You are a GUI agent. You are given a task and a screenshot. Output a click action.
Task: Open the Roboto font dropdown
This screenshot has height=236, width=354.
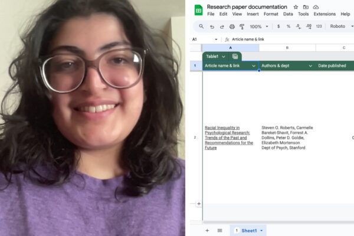point(342,27)
